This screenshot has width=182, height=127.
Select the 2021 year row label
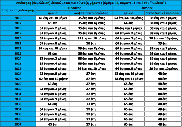[x=18, y=43]
